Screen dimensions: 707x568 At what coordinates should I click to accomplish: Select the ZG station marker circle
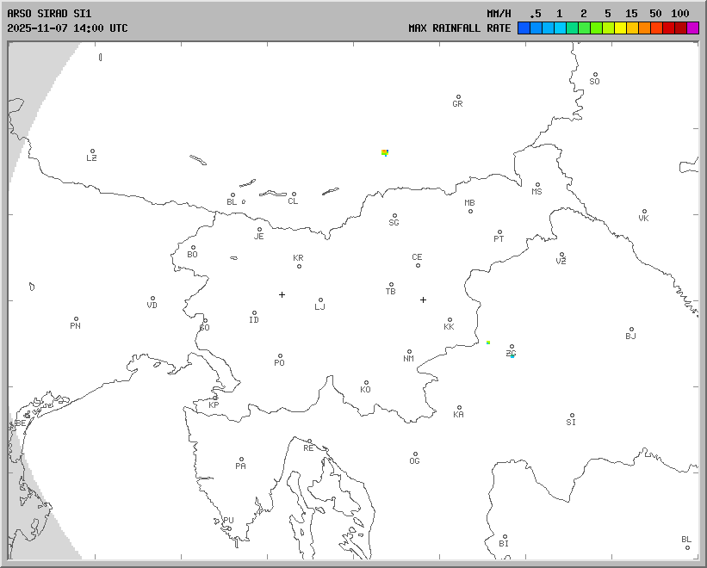point(512,347)
